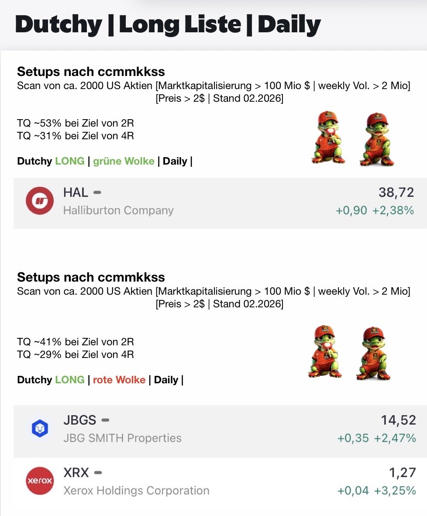Click the gray dash marker beside XRX
The image size is (427, 516).
(x=98, y=472)
